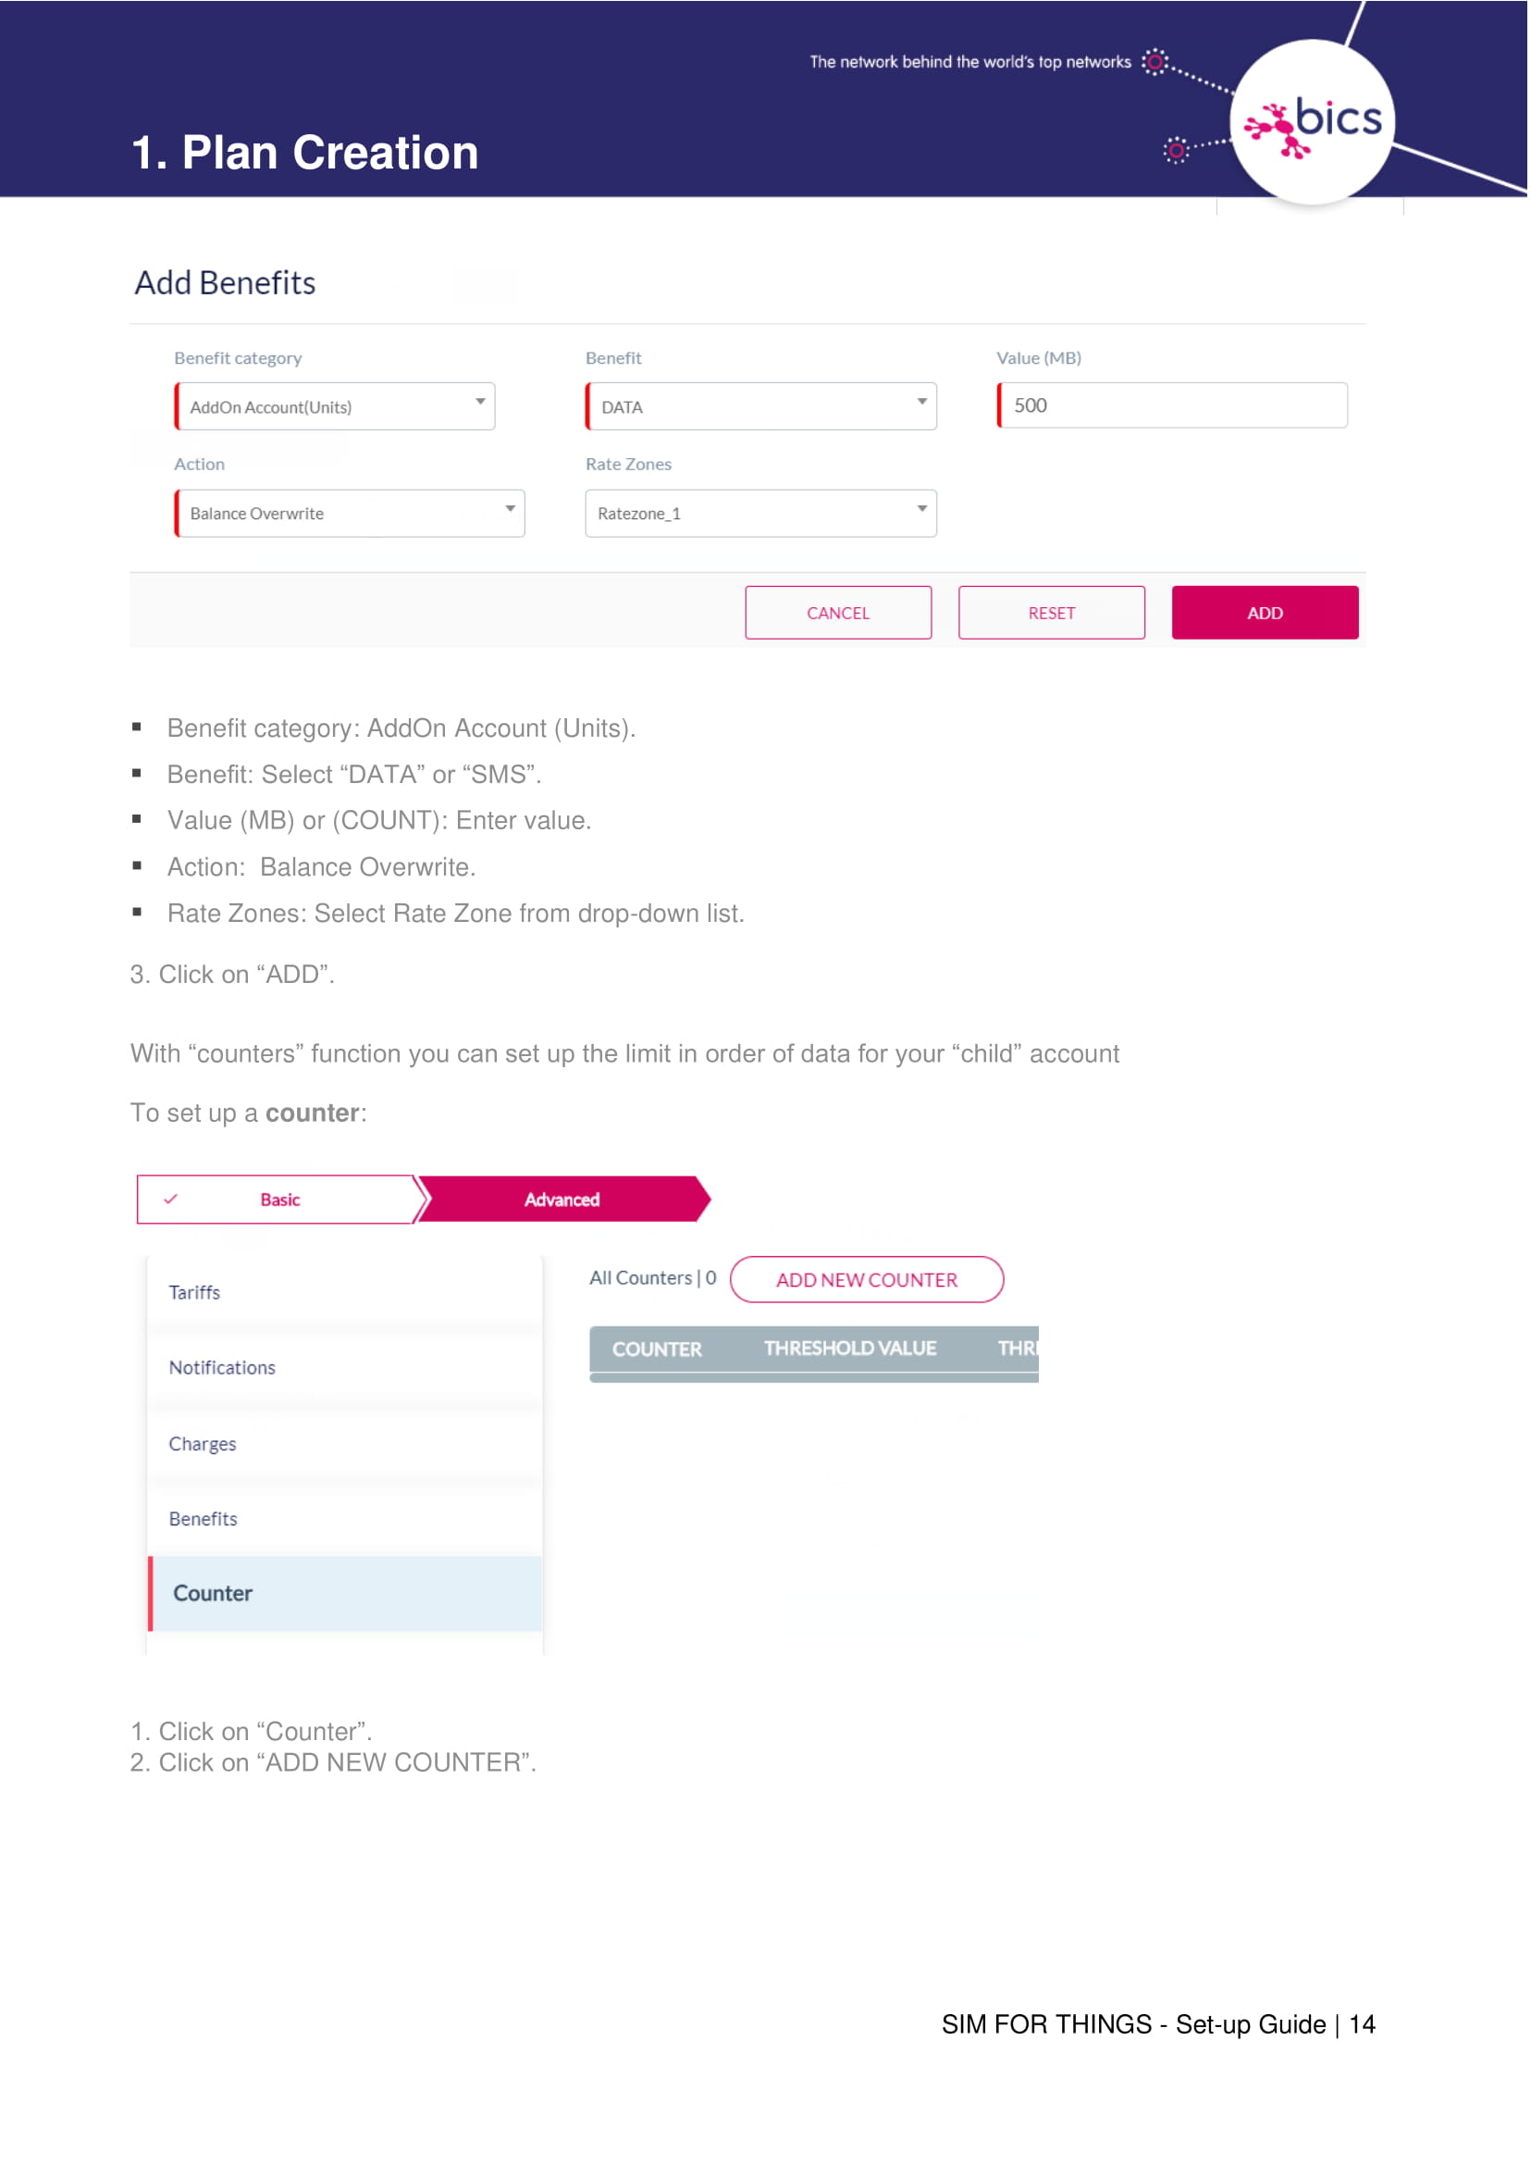Select Tariffs in the side menu

click(x=195, y=1292)
